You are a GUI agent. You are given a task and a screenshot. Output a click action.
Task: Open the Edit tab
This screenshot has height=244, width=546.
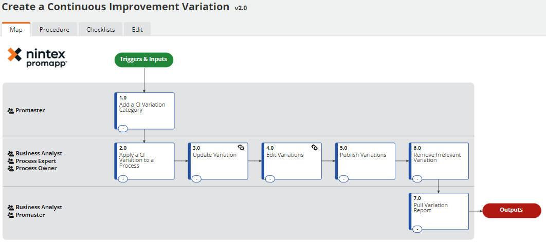click(x=137, y=30)
